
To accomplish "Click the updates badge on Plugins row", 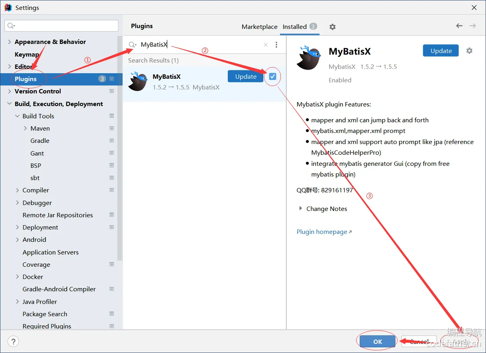I will click(102, 79).
